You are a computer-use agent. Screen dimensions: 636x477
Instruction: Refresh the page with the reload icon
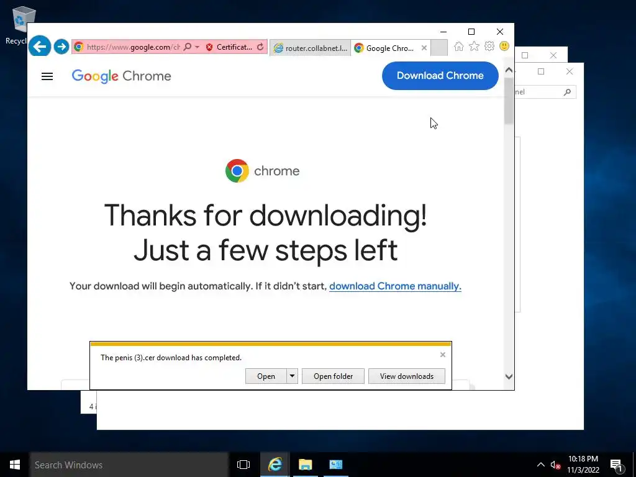260,47
